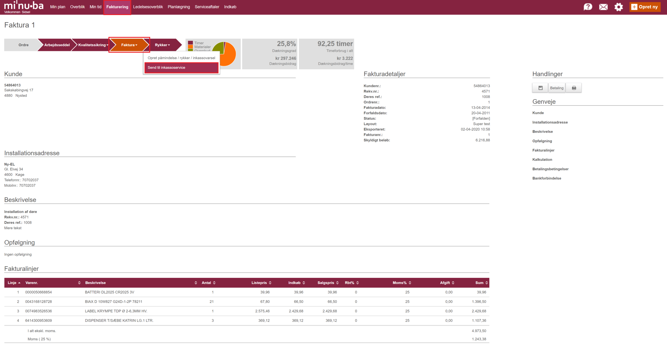Click the Betaling button
667x344 pixels.
(557, 88)
